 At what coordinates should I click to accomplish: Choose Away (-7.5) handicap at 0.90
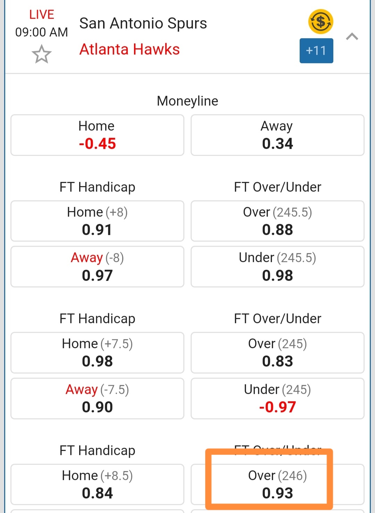pyautogui.click(x=97, y=398)
